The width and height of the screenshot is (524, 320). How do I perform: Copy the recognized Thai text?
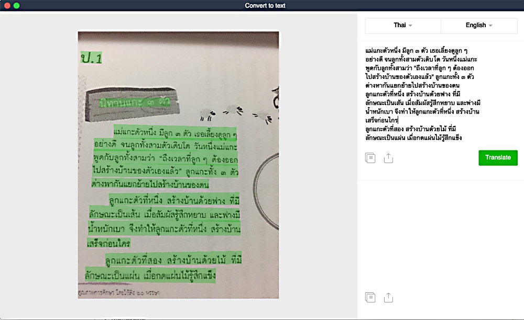(370, 158)
